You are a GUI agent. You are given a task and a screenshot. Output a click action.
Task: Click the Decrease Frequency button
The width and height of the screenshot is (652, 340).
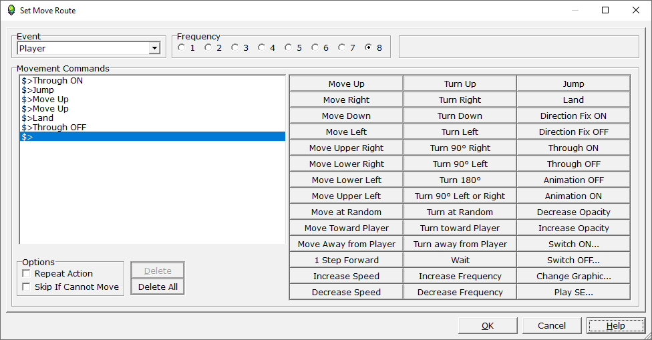click(x=460, y=292)
